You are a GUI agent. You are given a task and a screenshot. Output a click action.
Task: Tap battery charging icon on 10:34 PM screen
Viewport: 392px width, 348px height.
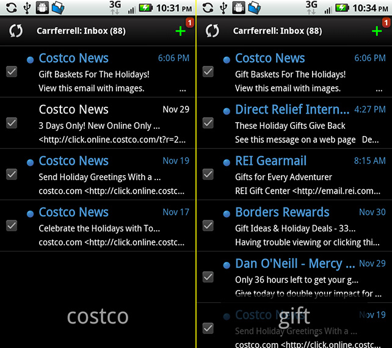[x=342, y=8]
